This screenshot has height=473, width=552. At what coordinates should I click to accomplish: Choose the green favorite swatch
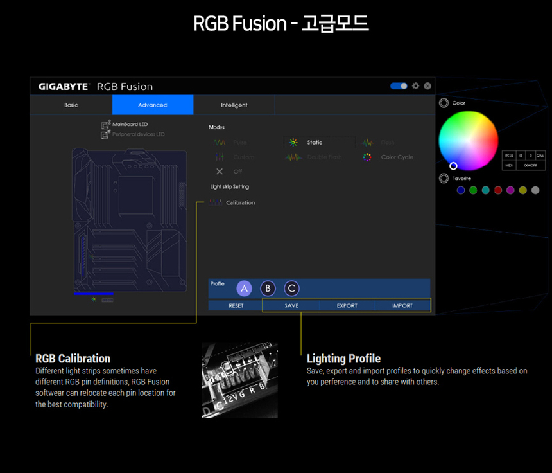(x=473, y=190)
